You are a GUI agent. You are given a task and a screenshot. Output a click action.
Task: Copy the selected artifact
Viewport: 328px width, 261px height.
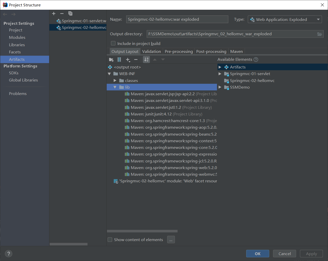70,14
